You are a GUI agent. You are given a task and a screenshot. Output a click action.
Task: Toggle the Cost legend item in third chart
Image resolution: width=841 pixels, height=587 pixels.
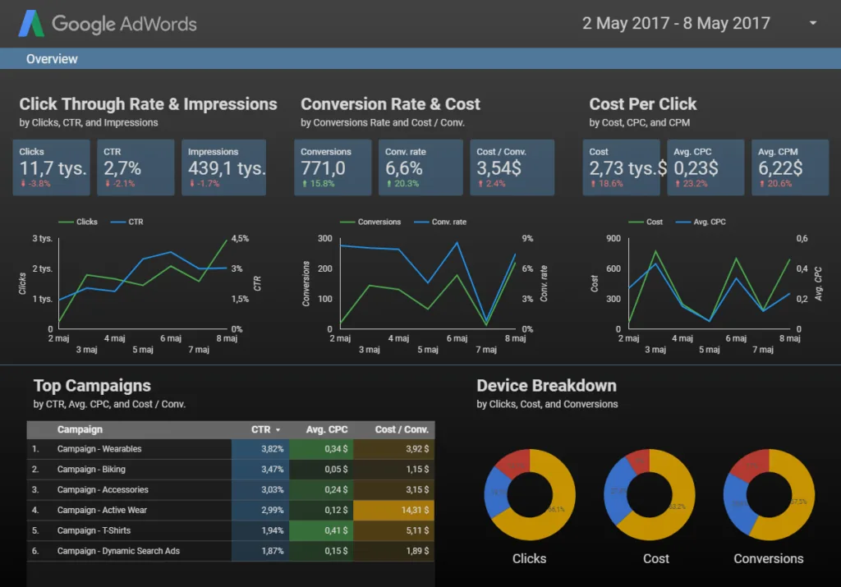point(646,222)
